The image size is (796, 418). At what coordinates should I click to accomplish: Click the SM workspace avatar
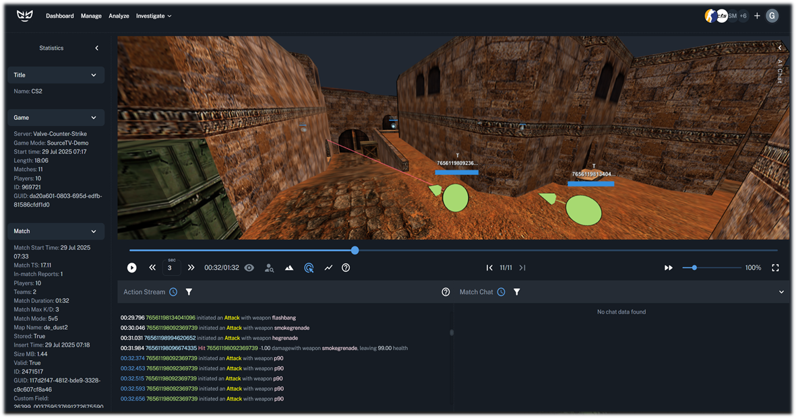[x=733, y=16]
